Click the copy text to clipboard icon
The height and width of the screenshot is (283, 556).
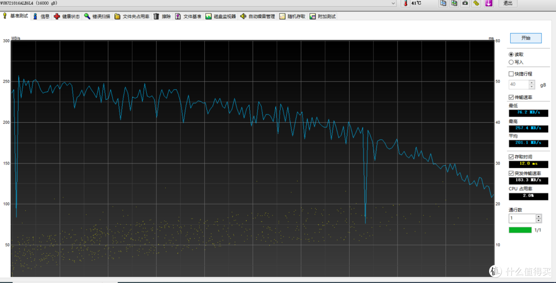click(443, 3)
